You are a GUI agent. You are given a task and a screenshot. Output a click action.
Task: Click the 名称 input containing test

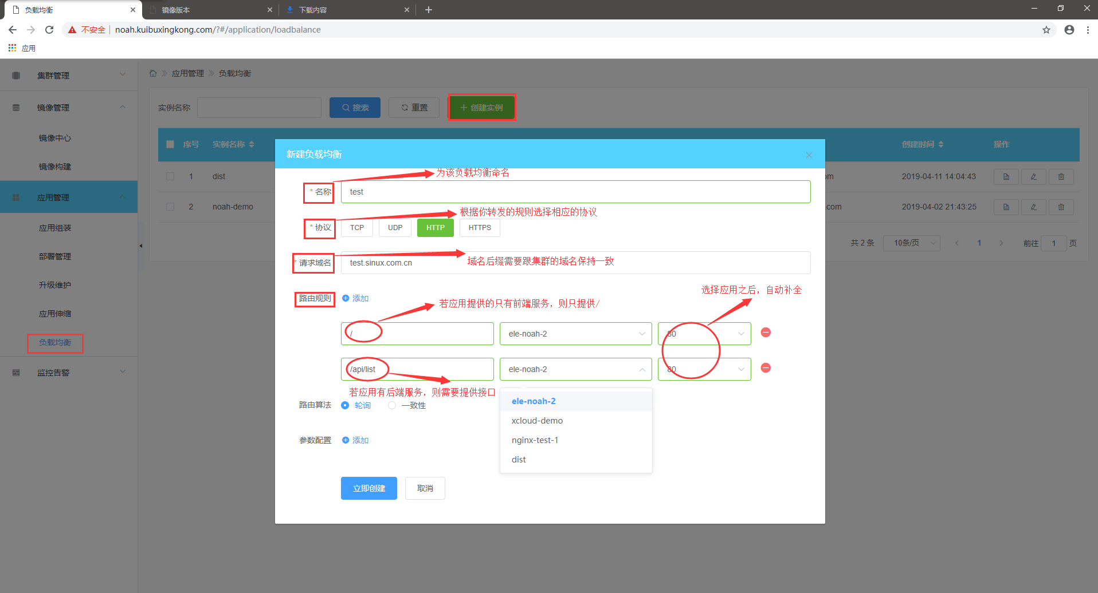coord(576,192)
